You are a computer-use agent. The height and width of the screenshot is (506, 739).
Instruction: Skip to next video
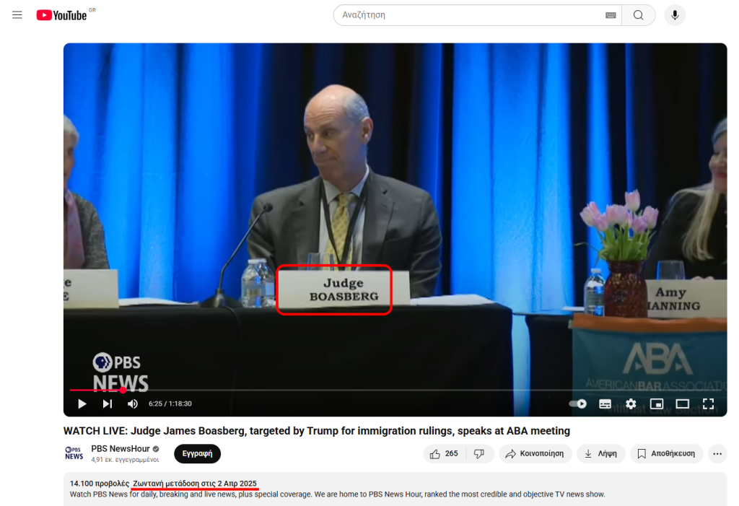click(x=108, y=404)
